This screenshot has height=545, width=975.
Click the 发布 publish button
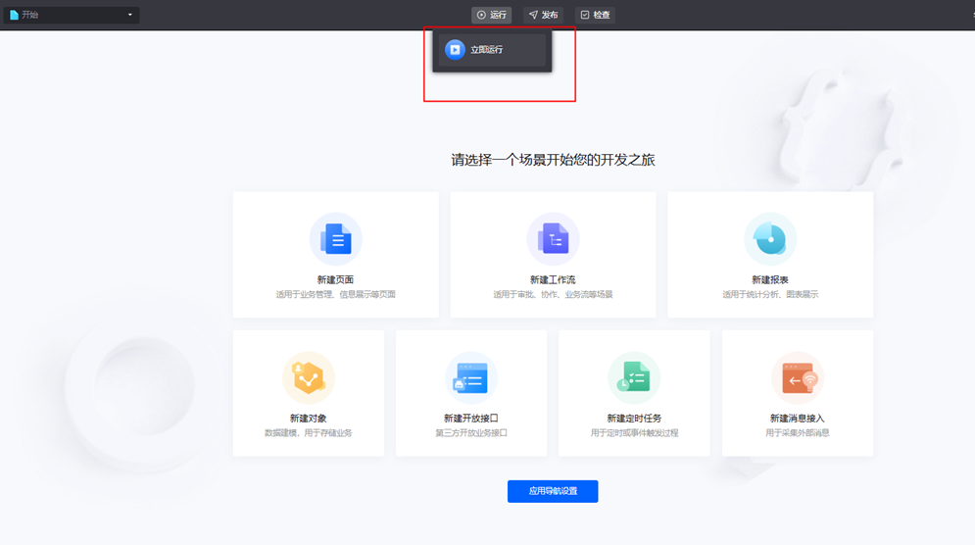pos(543,15)
